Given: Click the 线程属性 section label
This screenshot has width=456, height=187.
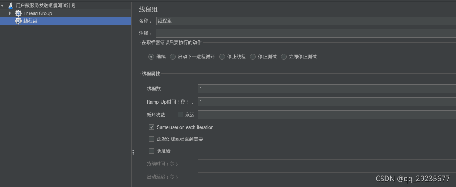Looking at the screenshot, I should (x=151, y=74).
